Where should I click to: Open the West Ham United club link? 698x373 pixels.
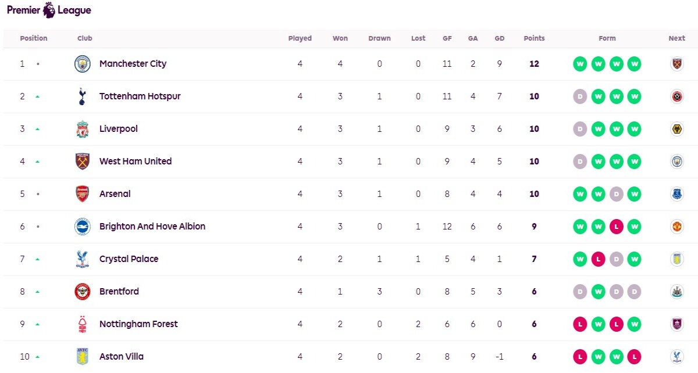tap(136, 162)
